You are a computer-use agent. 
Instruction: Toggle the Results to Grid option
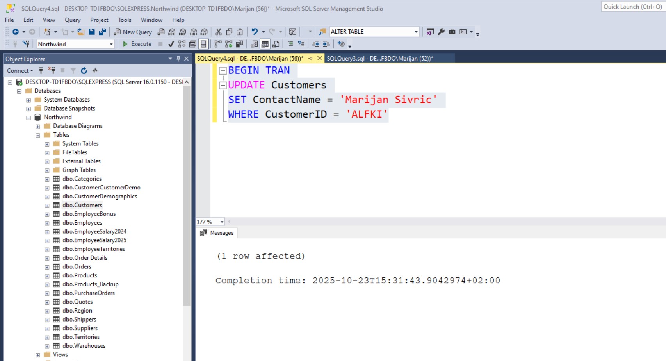(x=265, y=44)
